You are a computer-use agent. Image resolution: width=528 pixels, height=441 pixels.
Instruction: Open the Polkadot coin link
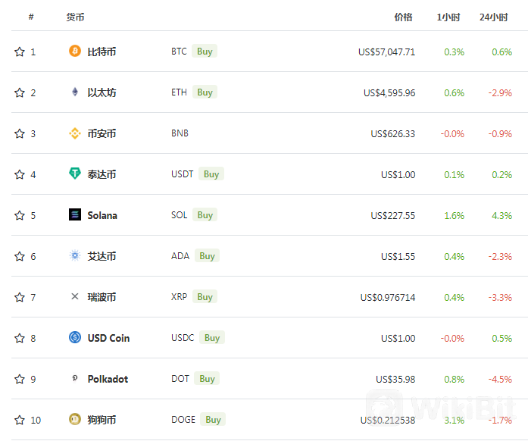108,379
